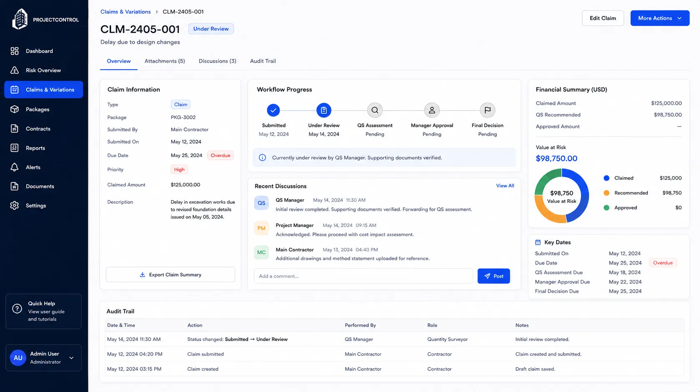
Task: Click the Manager Approval person step icon
Action: [432, 110]
